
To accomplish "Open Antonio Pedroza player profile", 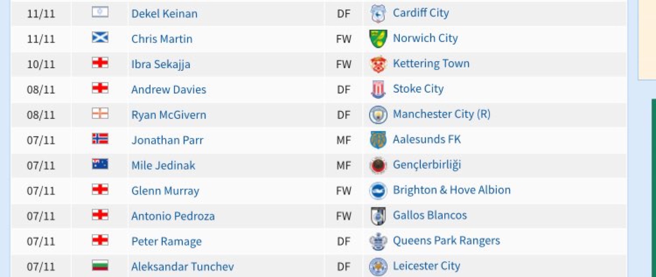I will click(173, 216).
